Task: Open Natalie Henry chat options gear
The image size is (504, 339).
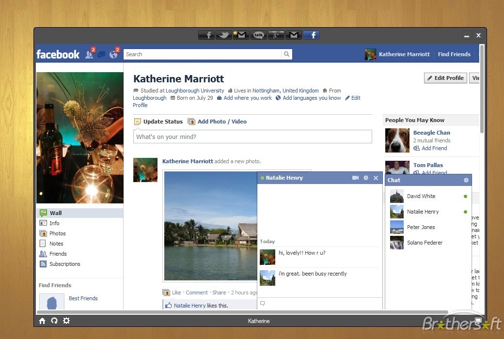Action: point(366,178)
